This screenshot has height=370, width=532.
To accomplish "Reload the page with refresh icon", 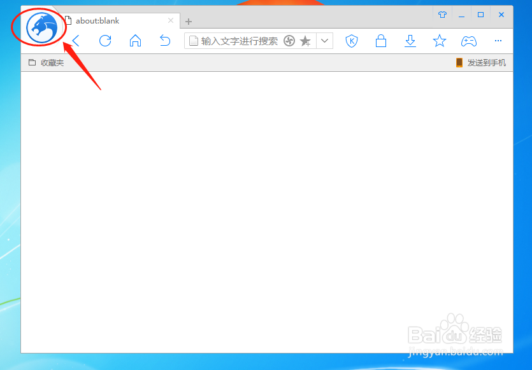I will (x=105, y=41).
